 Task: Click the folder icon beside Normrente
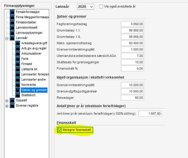pos(18,85)
